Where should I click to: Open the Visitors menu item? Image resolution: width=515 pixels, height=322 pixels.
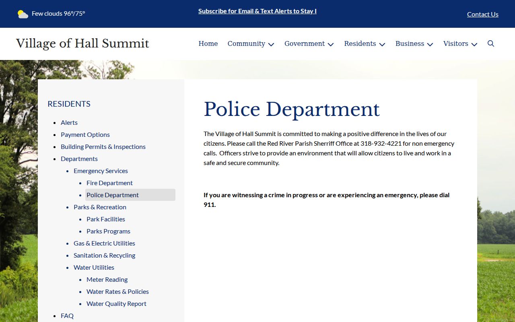[456, 43]
